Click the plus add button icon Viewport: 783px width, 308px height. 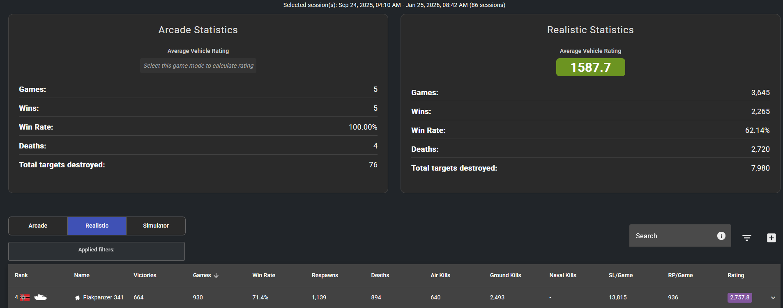click(771, 238)
